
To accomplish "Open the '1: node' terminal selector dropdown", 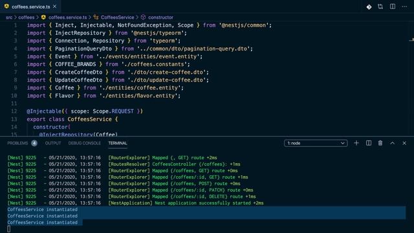I will [316, 143].
